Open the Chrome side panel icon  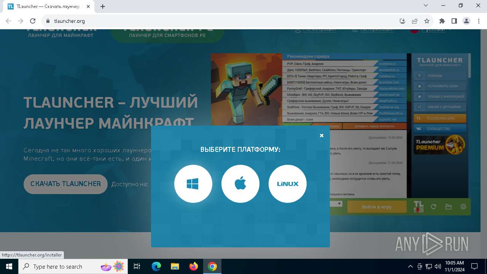coord(454,21)
